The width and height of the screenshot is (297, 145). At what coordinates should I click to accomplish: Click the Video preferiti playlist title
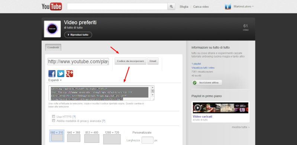pyautogui.click(x=80, y=23)
